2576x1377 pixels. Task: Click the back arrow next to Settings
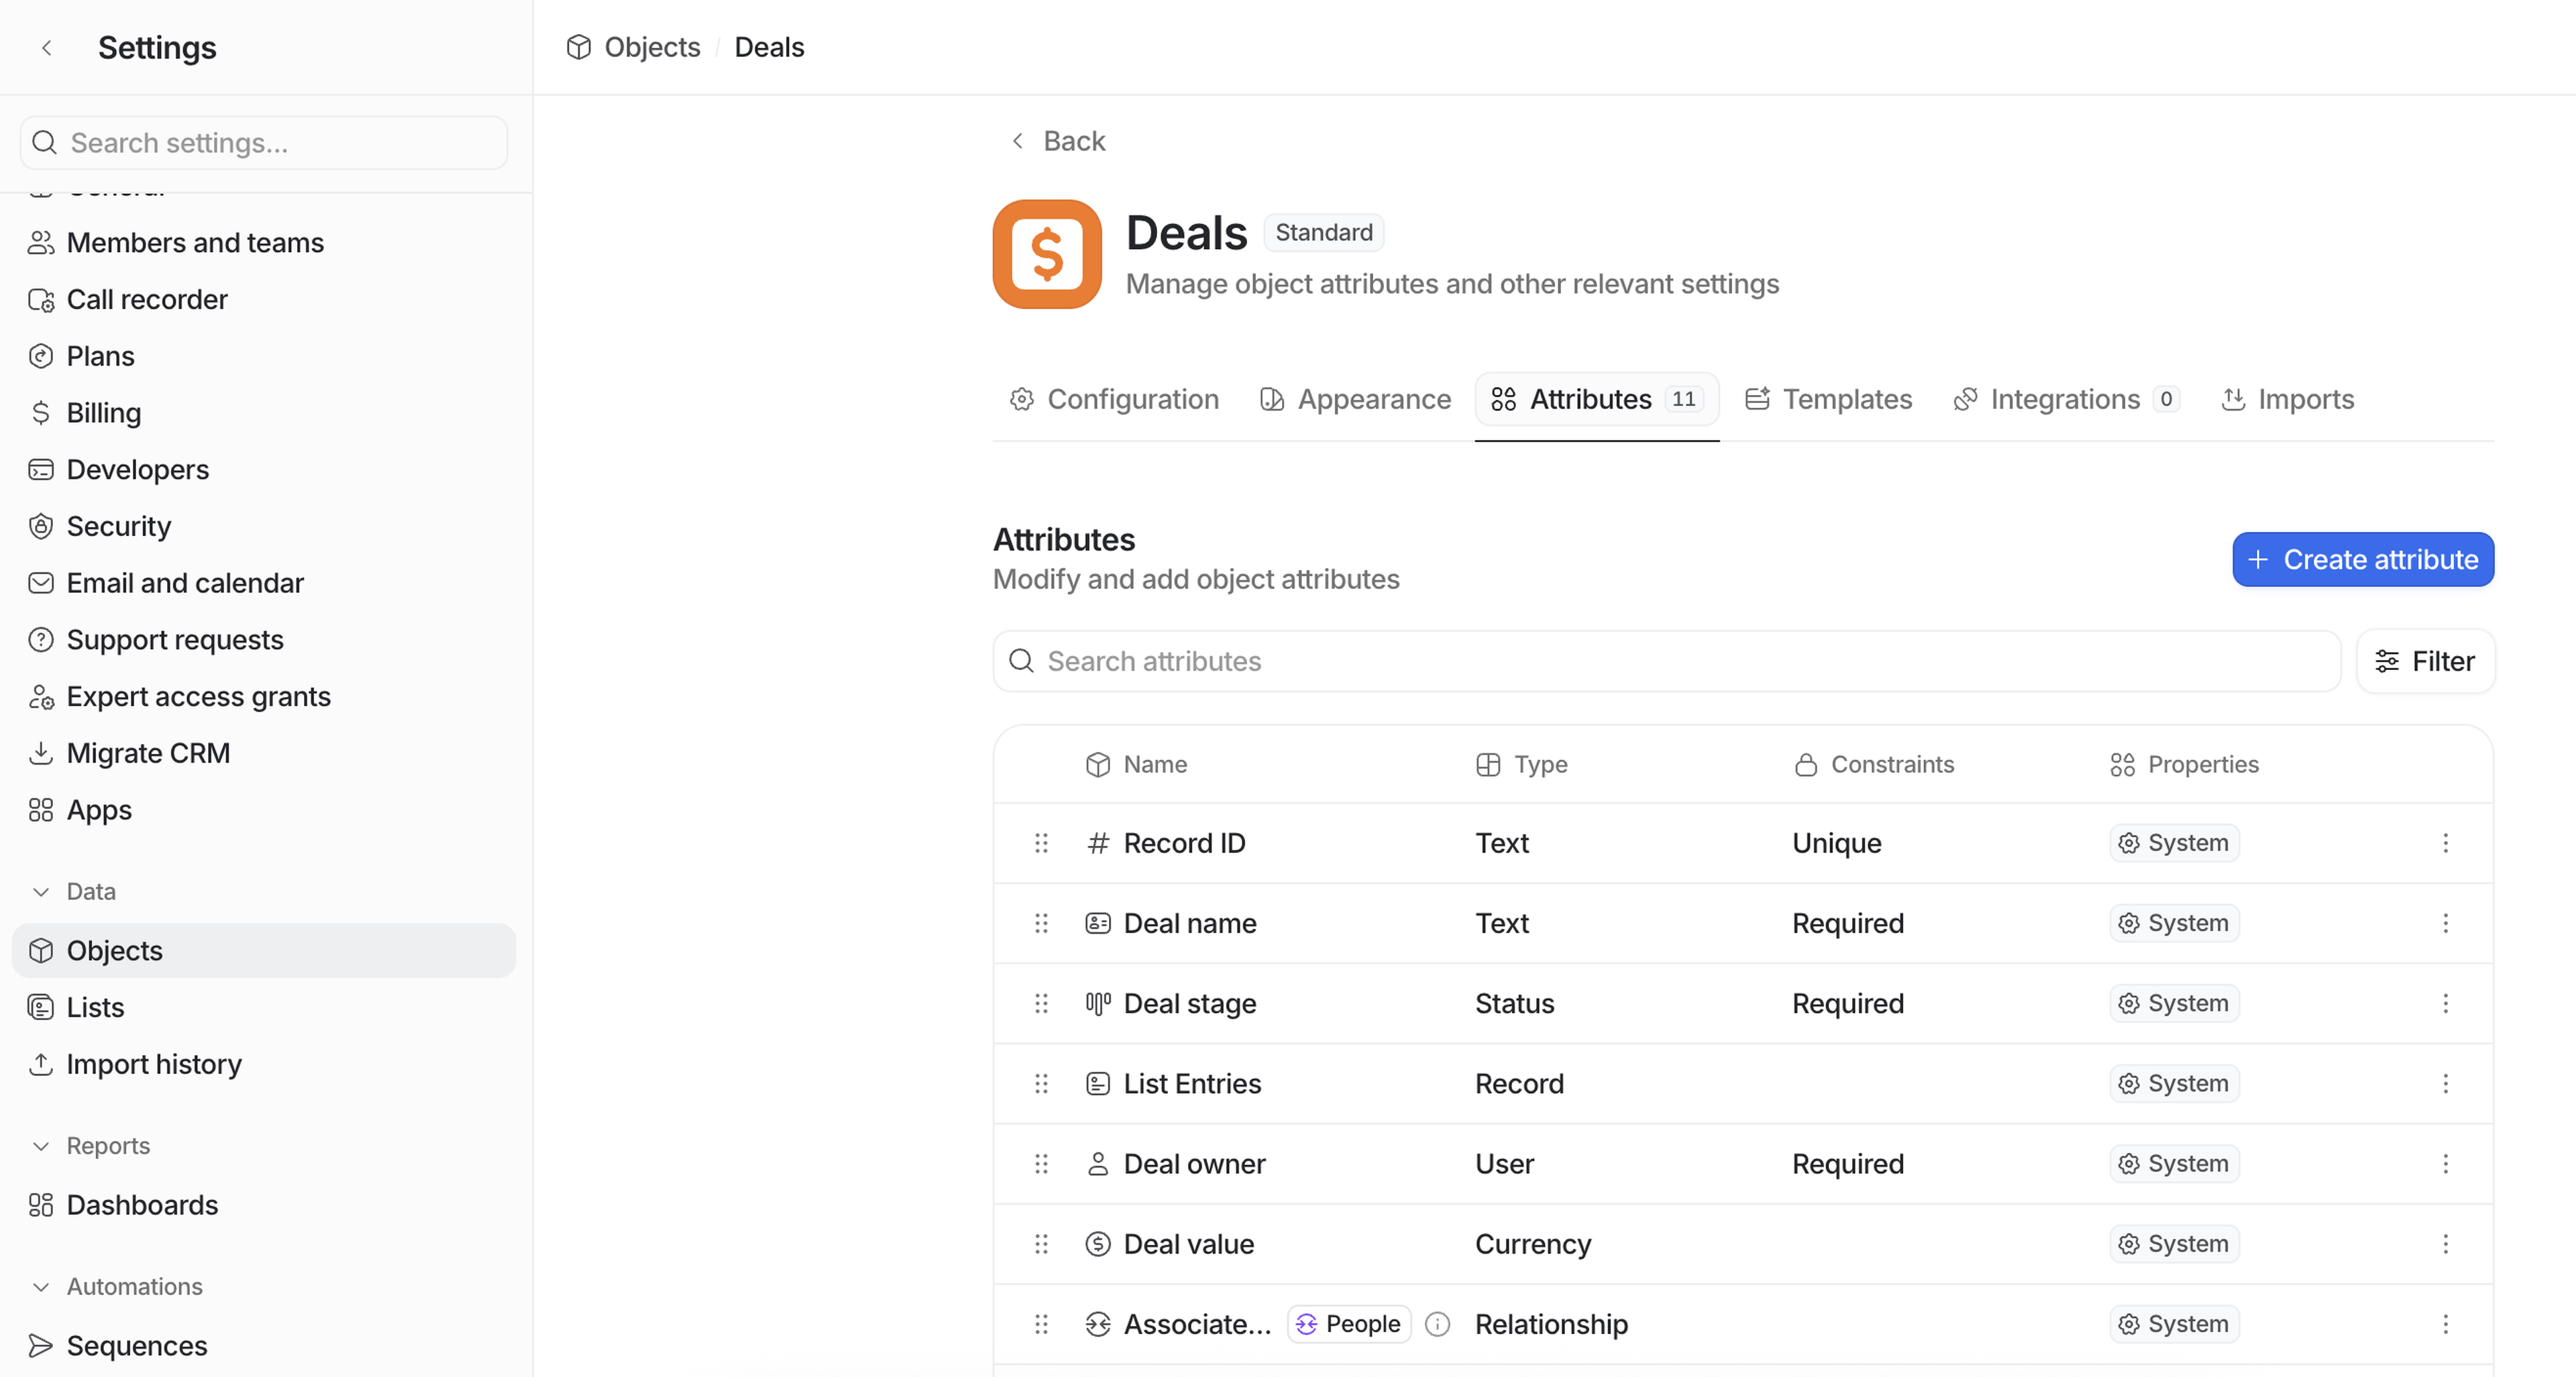(x=47, y=47)
